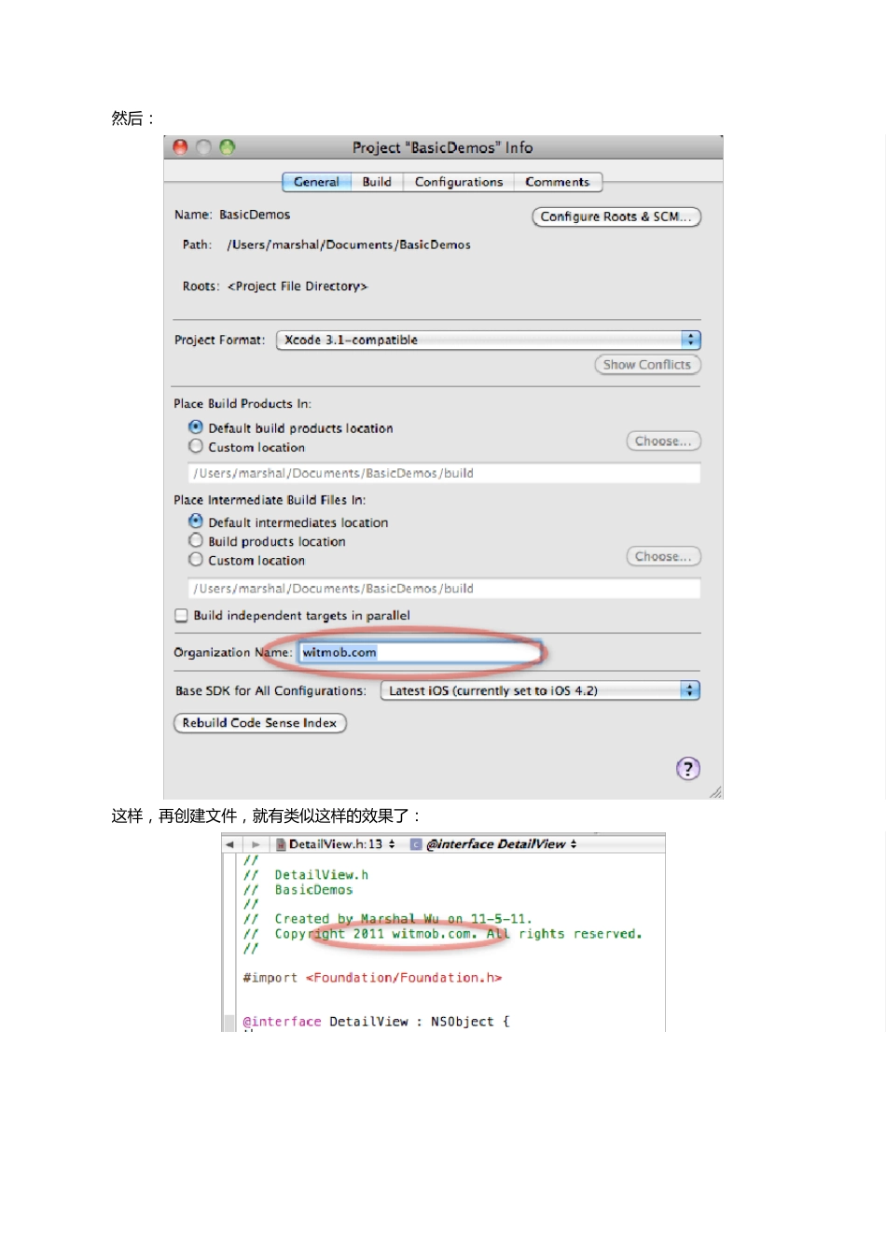Viewport: 886px width, 1254px height.
Task: Click the Name value BasicDemos
Action: click(255, 215)
